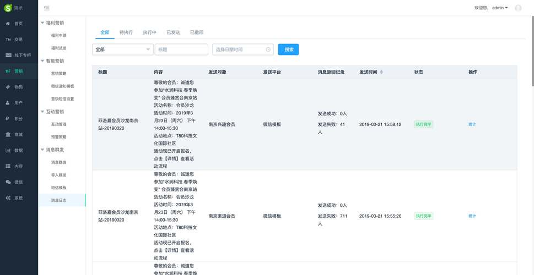Click the timestamp 2019-03-21 15:58:12
534x275 pixels.
(x=380, y=124)
